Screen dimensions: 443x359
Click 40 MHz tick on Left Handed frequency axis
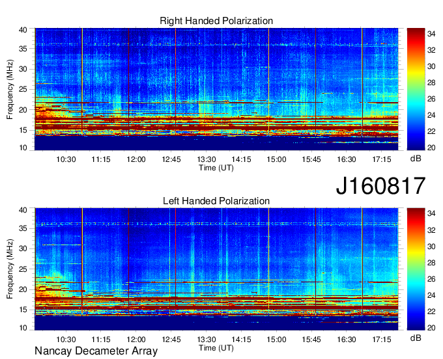tap(23, 210)
